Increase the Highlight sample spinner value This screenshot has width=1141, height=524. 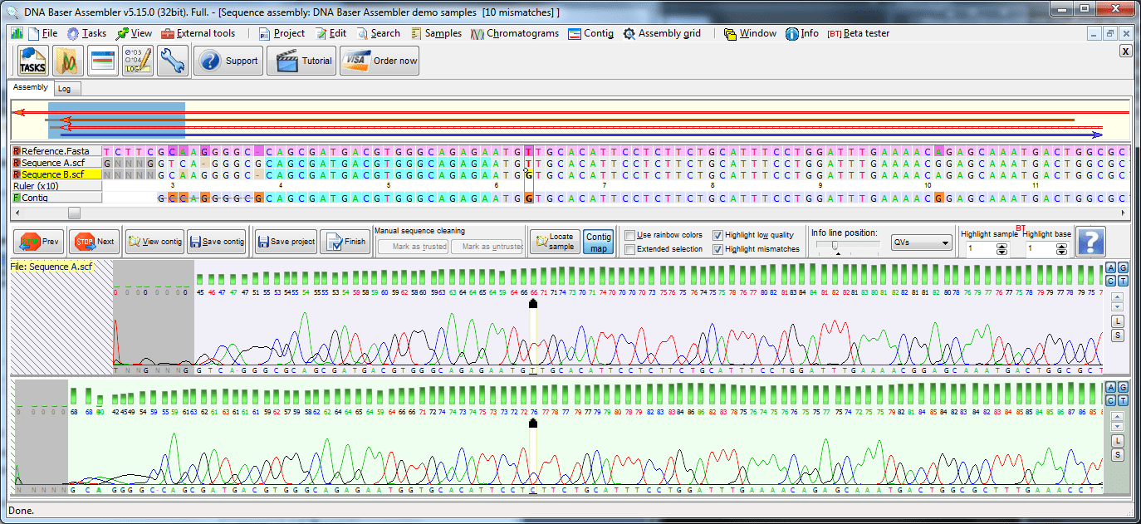tap(1002, 246)
